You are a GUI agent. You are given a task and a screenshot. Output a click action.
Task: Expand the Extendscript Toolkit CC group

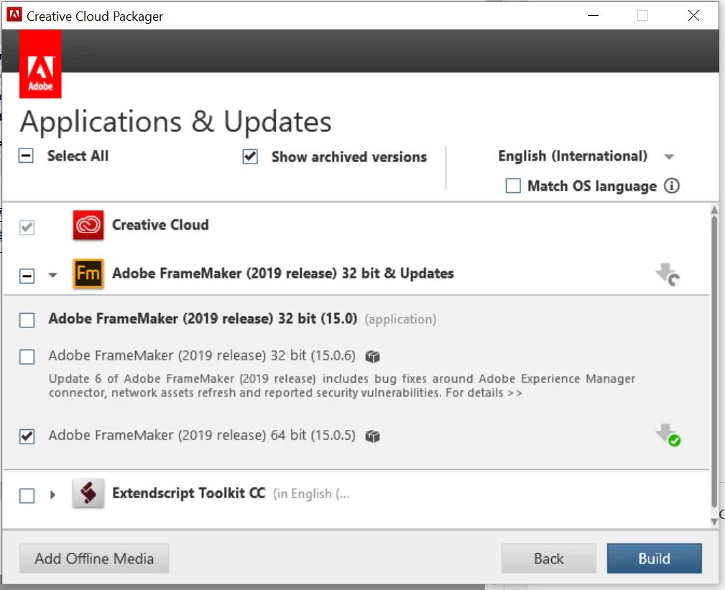52,495
